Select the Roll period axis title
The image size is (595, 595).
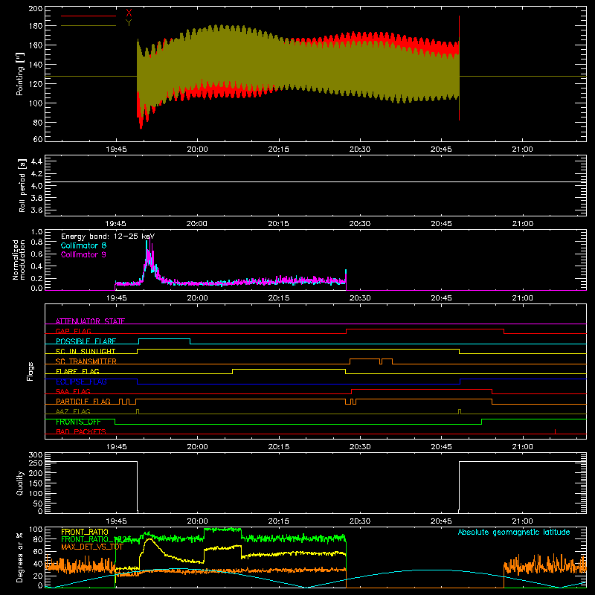pyautogui.click(x=22, y=185)
